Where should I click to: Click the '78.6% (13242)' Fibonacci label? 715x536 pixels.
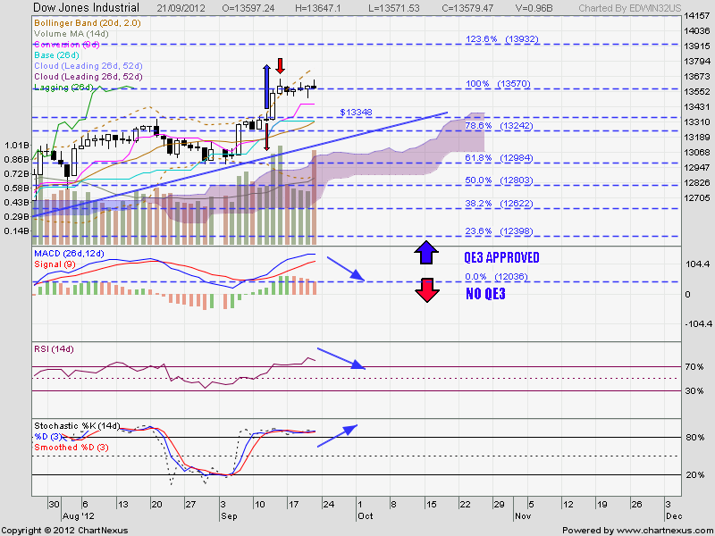(x=499, y=126)
